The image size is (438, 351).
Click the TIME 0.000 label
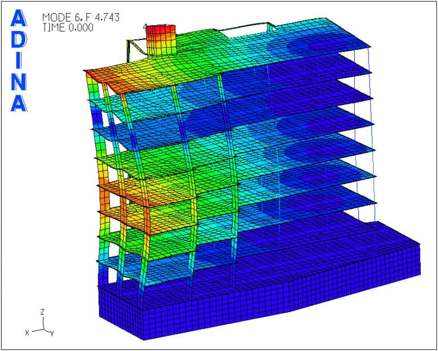(x=67, y=27)
